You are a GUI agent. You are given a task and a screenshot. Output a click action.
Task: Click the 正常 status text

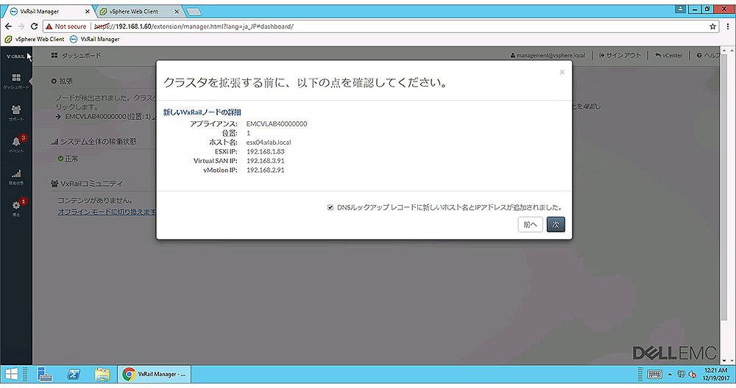(71, 159)
